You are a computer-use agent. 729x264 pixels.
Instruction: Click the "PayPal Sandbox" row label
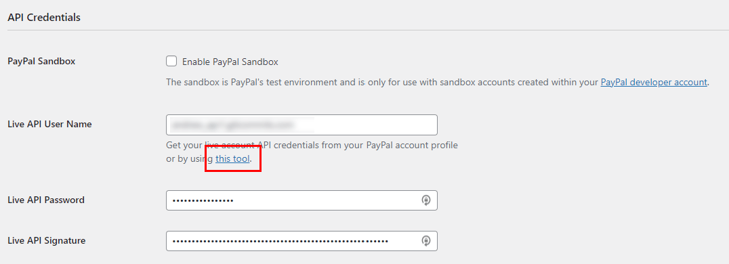41,62
